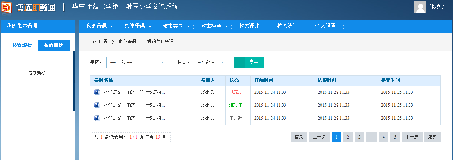
Task: Open the 个人设置 menu item
Action: click(325, 26)
